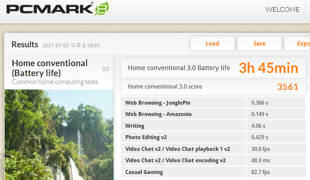Click the result timestamp 2021-07-07 8:14:41
Screen dimensions: 310x180
(71, 46)
